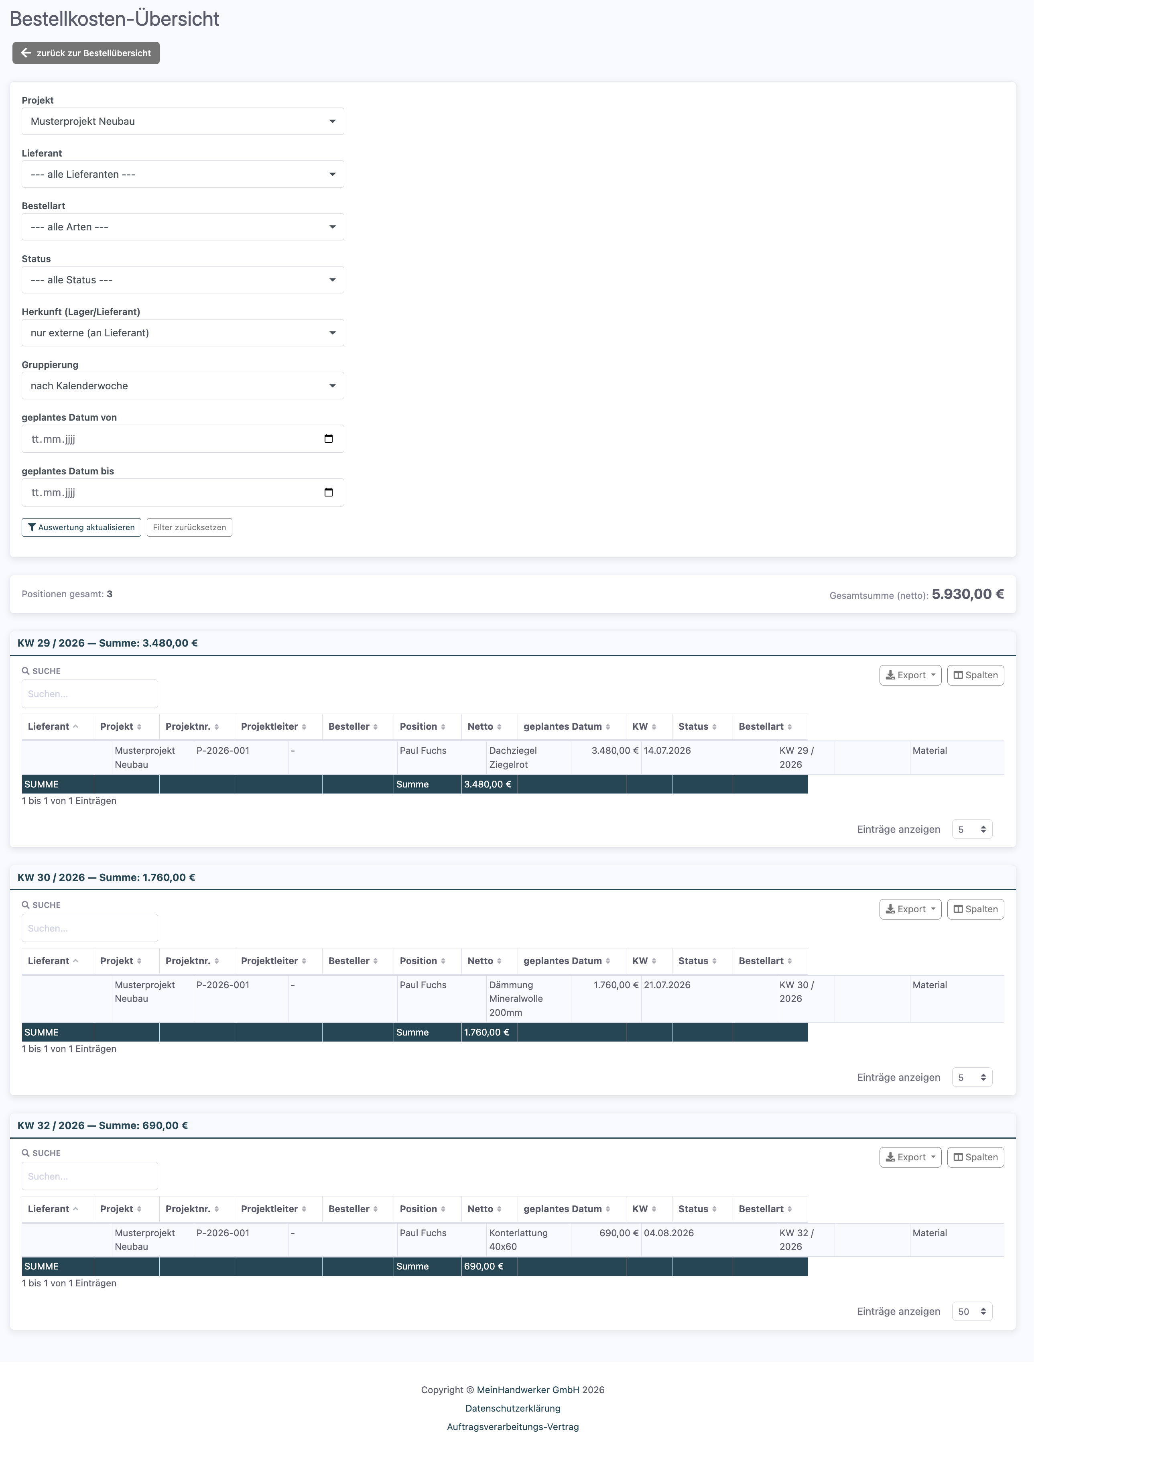Viewport: 1154px width, 1473px height.
Task: Click Spalten button in KW 29 section
Action: click(x=975, y=675)
